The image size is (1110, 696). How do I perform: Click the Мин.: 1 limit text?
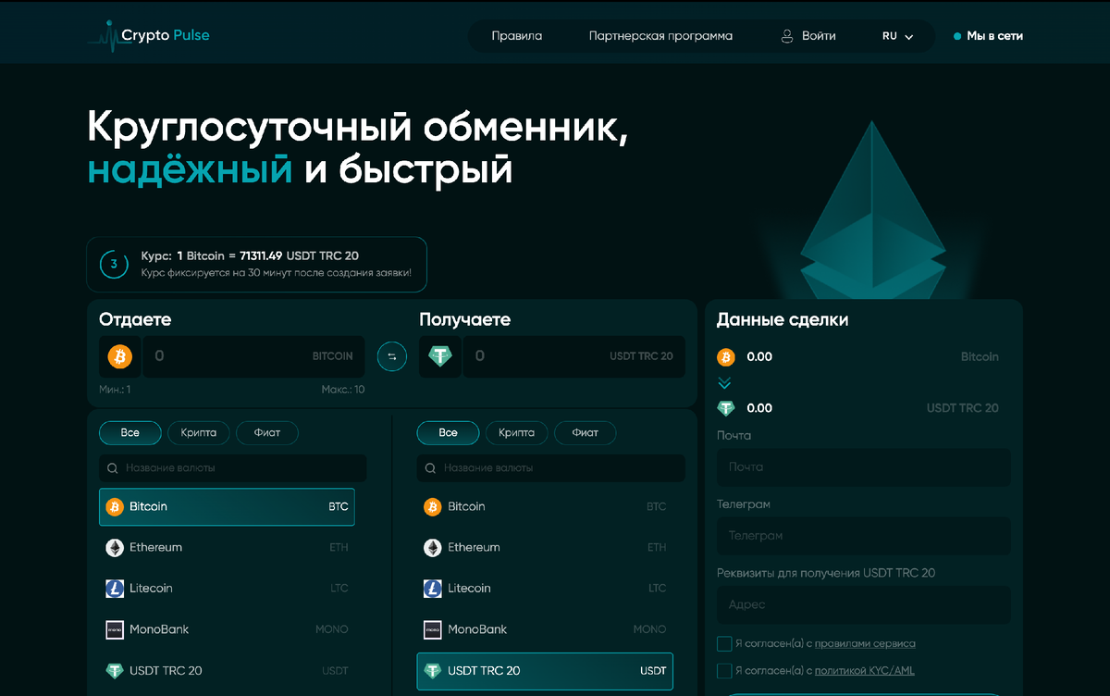point(115,390)
